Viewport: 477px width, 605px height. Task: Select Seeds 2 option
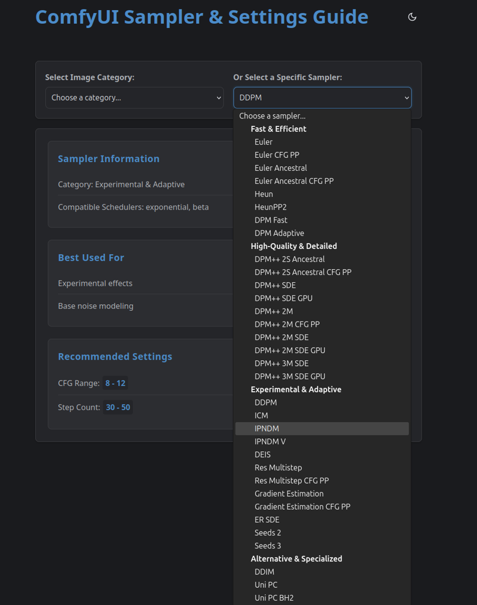pyautogui.click(x=322, y=533)
